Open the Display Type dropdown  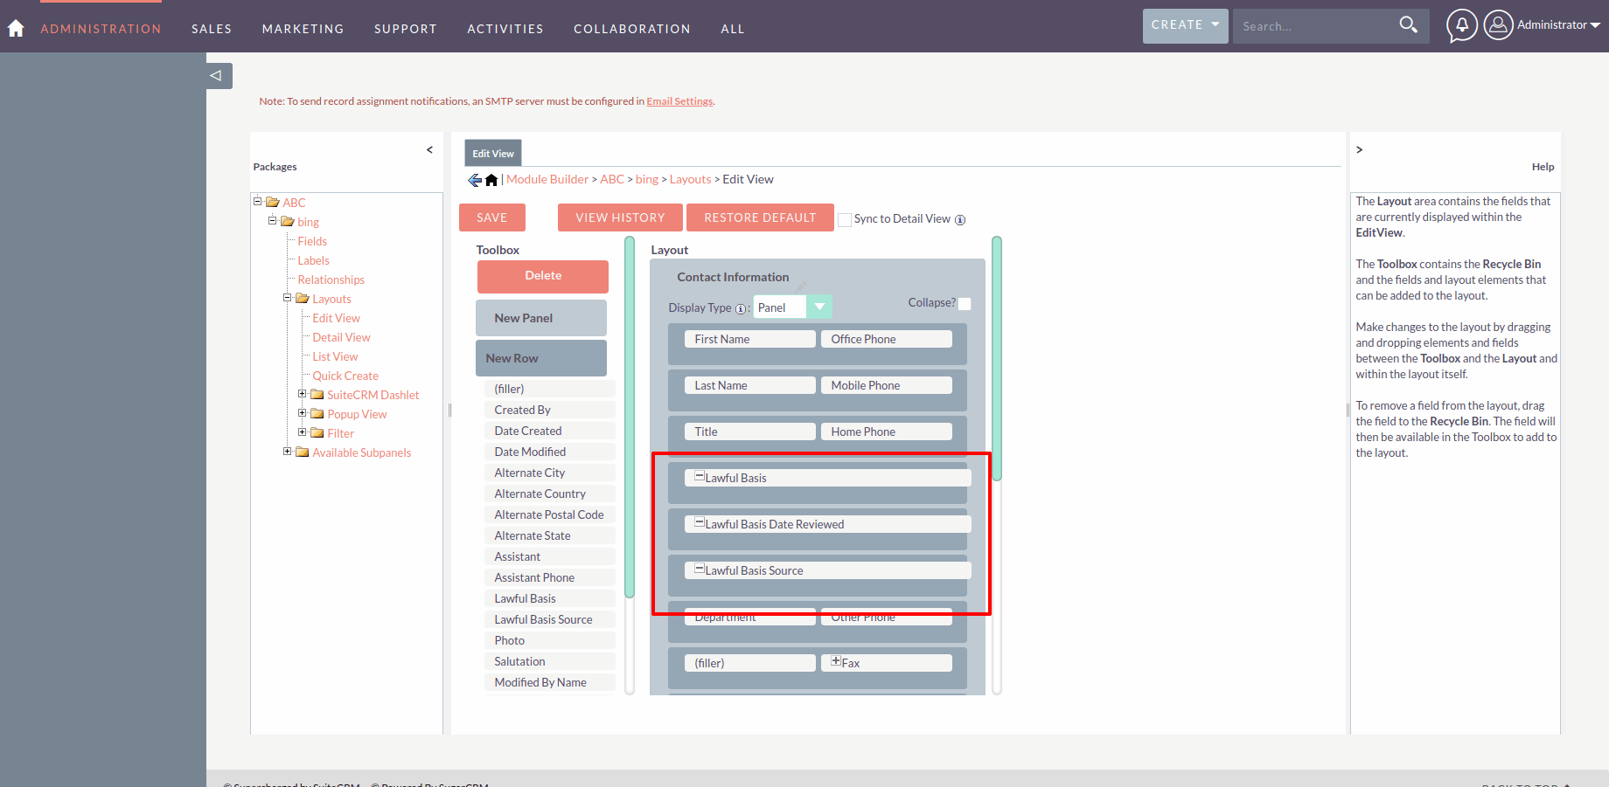[819, 307]
